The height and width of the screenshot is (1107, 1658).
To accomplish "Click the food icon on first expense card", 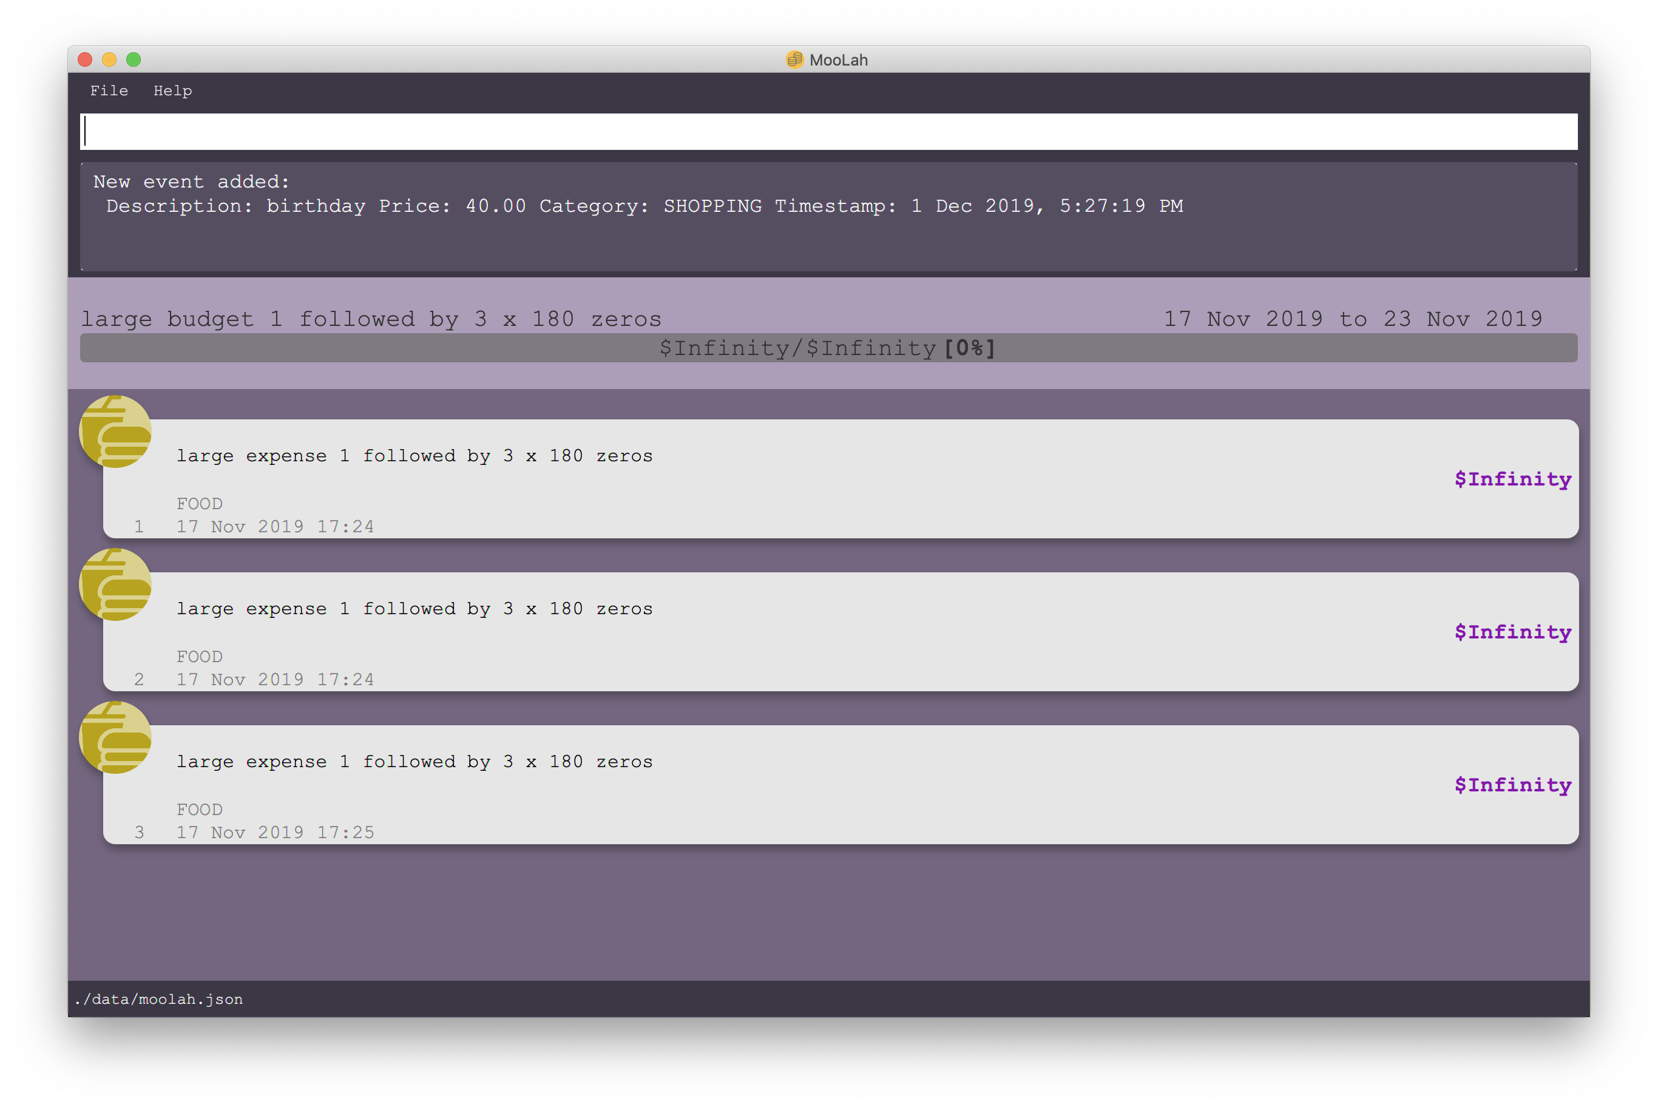I will coord(115,432).
